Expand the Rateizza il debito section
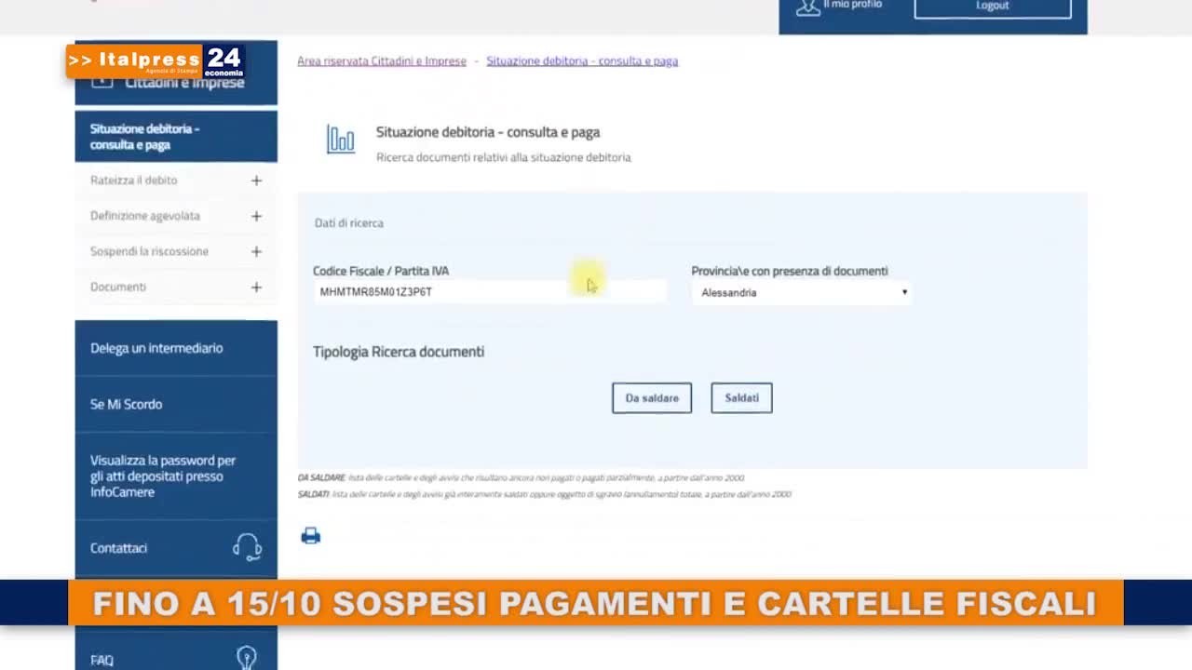Screen dimensions: 1192x670 click(x=256, y=181)
